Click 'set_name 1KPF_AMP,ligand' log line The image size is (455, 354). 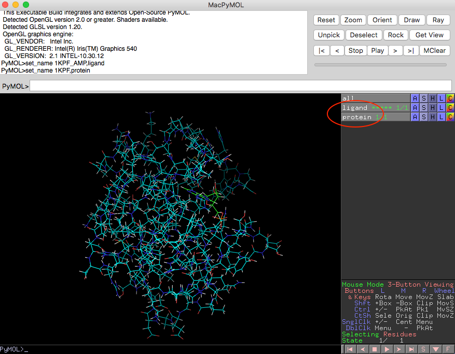53,63
